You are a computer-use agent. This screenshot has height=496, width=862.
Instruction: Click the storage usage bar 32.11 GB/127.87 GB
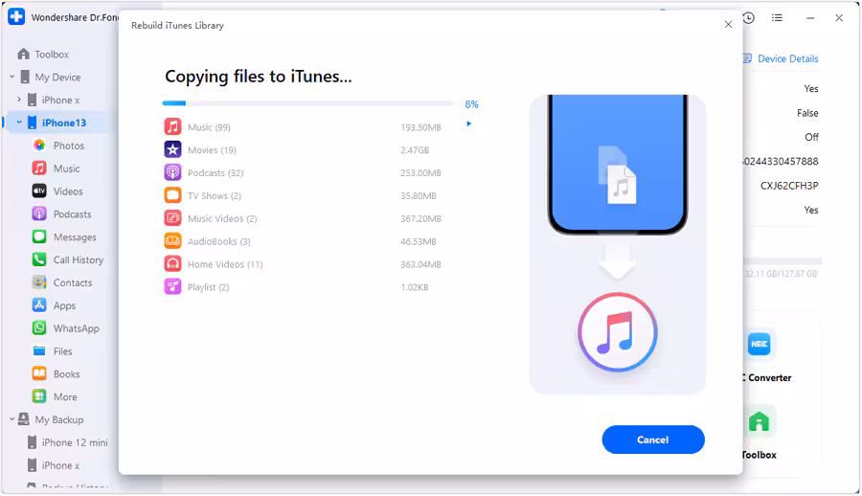click(x=783, y=261)
